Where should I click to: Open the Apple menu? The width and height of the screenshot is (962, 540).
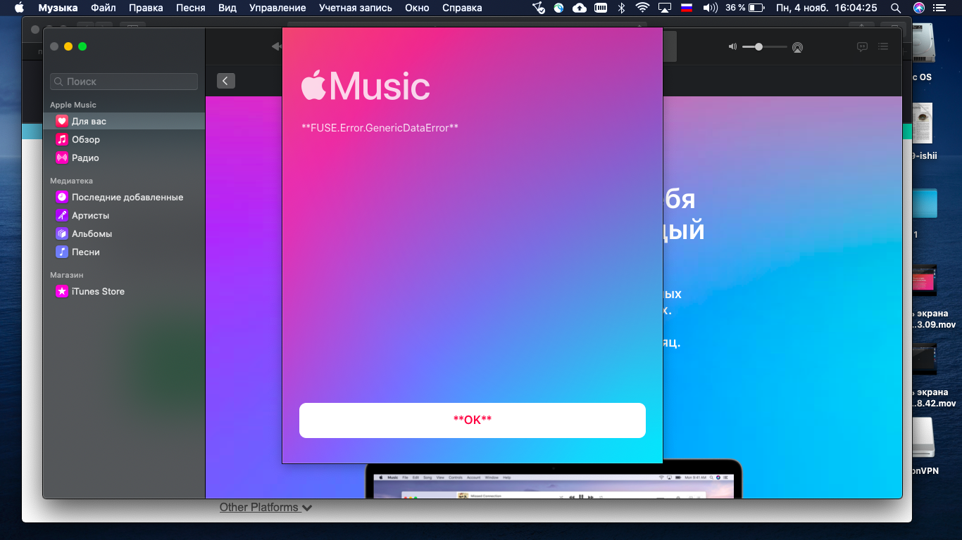[19, 8]
